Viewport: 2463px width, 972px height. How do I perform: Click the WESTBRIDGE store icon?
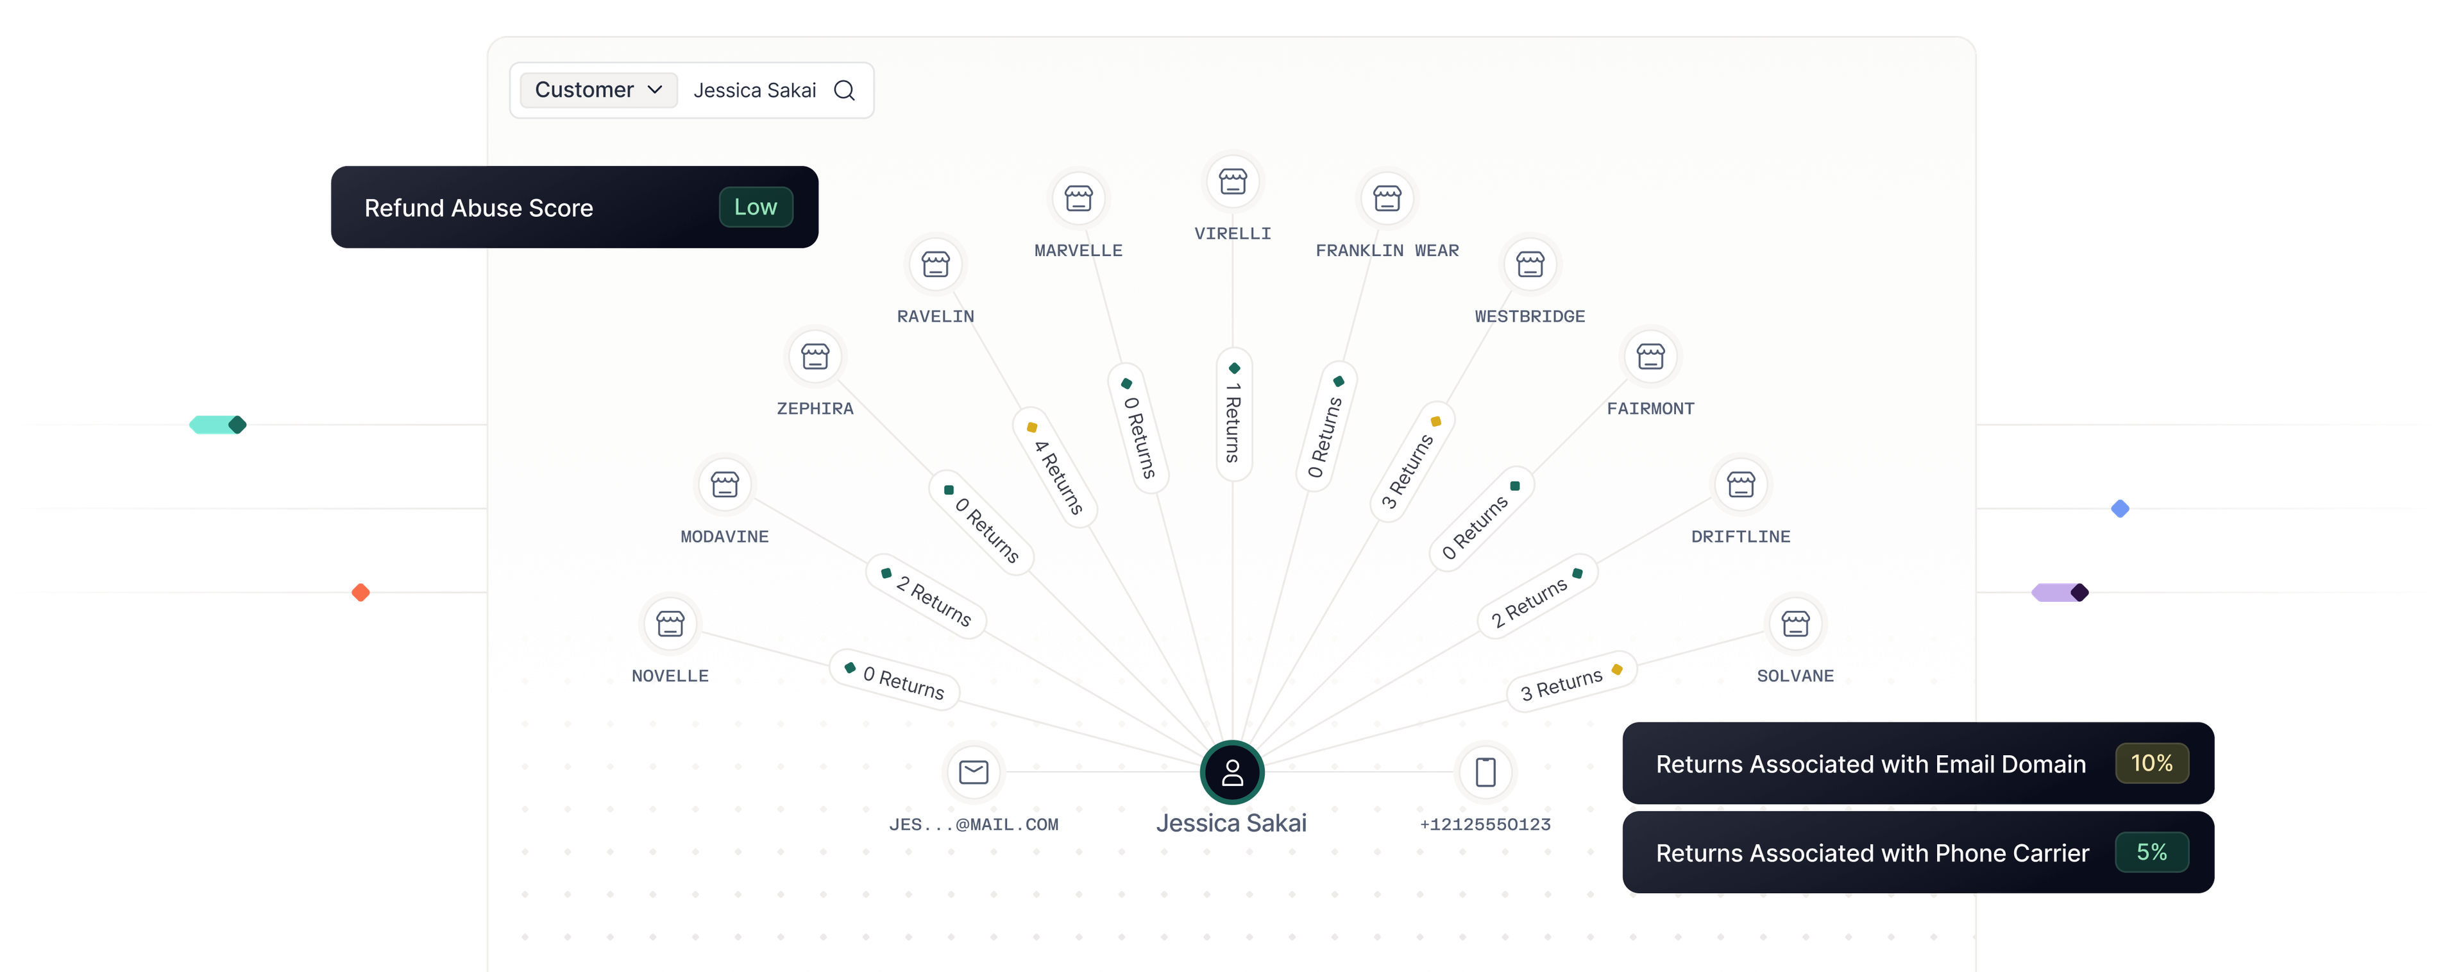[1530, 264]
